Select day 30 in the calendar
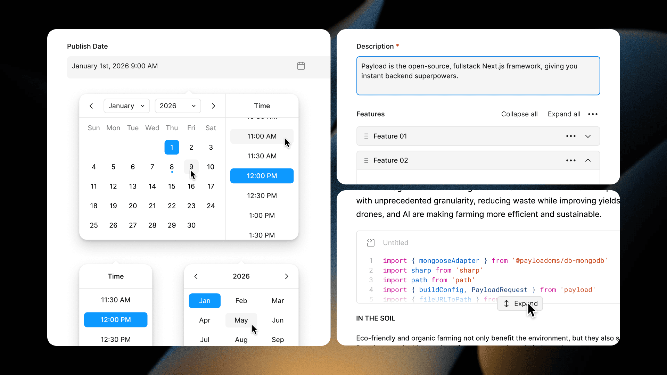The image size is (667, 375). pos(191,225)
